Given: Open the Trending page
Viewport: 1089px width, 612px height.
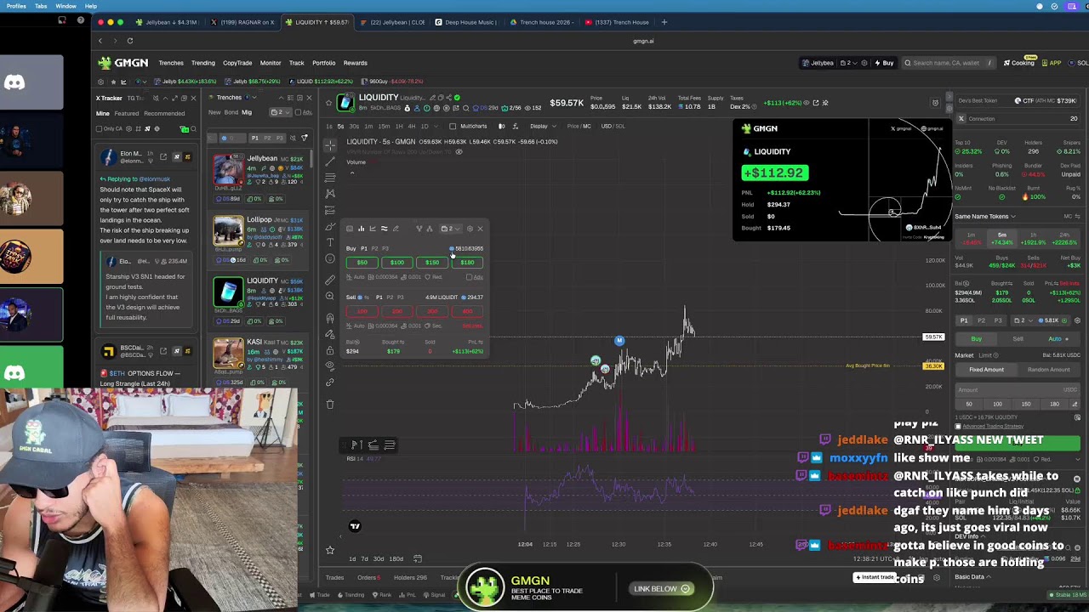Looking at the screenshot, I should (x=202, y=63).
